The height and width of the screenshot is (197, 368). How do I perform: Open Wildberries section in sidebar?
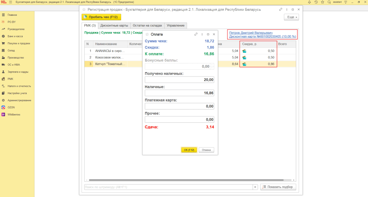[x=14, y=114]
